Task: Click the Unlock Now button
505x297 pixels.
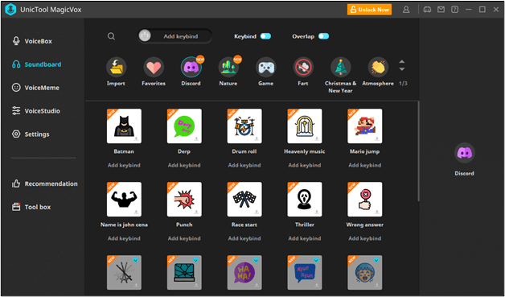Action: 369,10
